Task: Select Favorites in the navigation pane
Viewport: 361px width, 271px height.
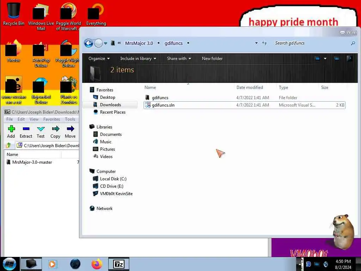Action: click(105, 90)
